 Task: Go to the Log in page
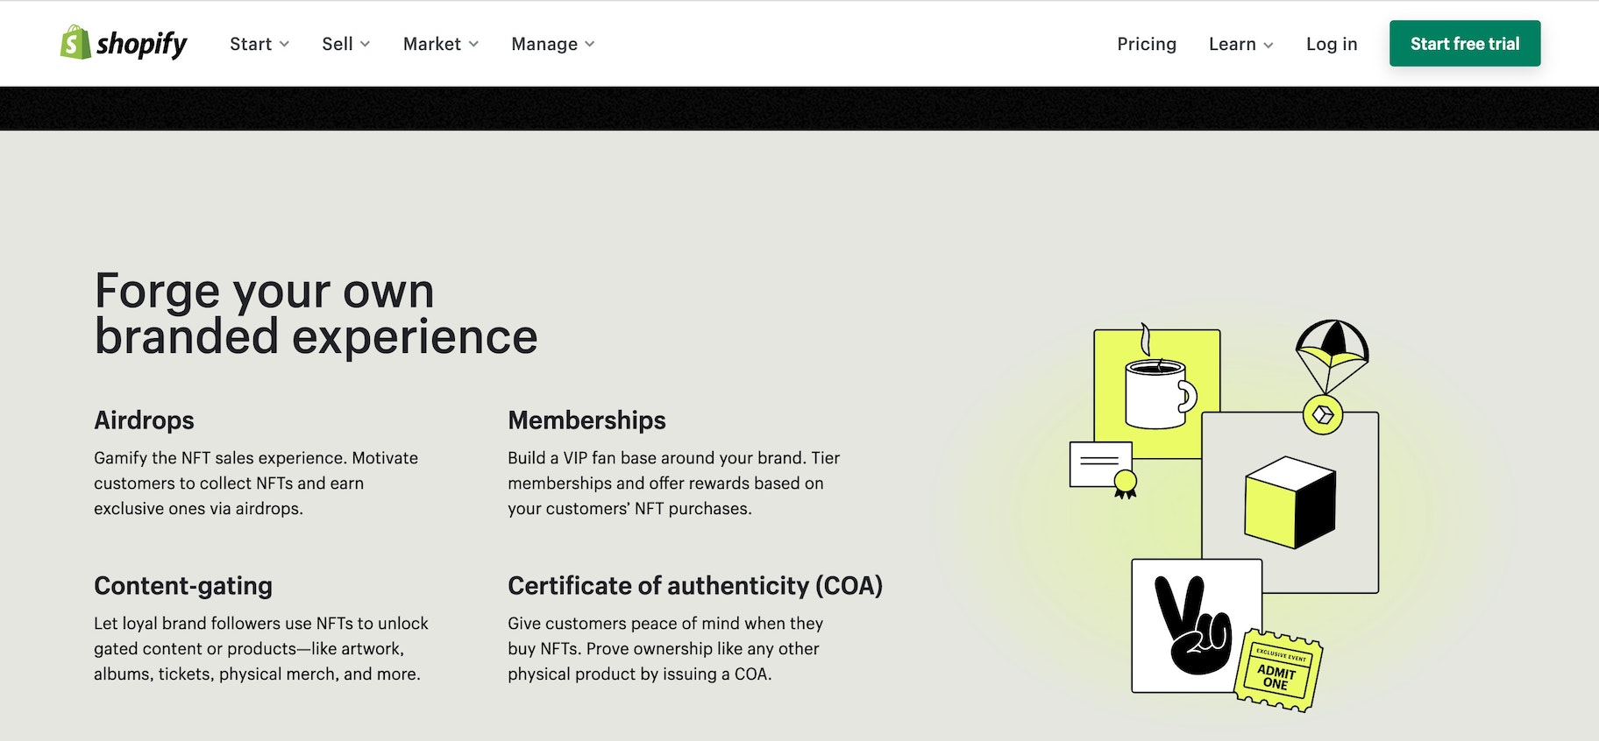(1331, 44)
